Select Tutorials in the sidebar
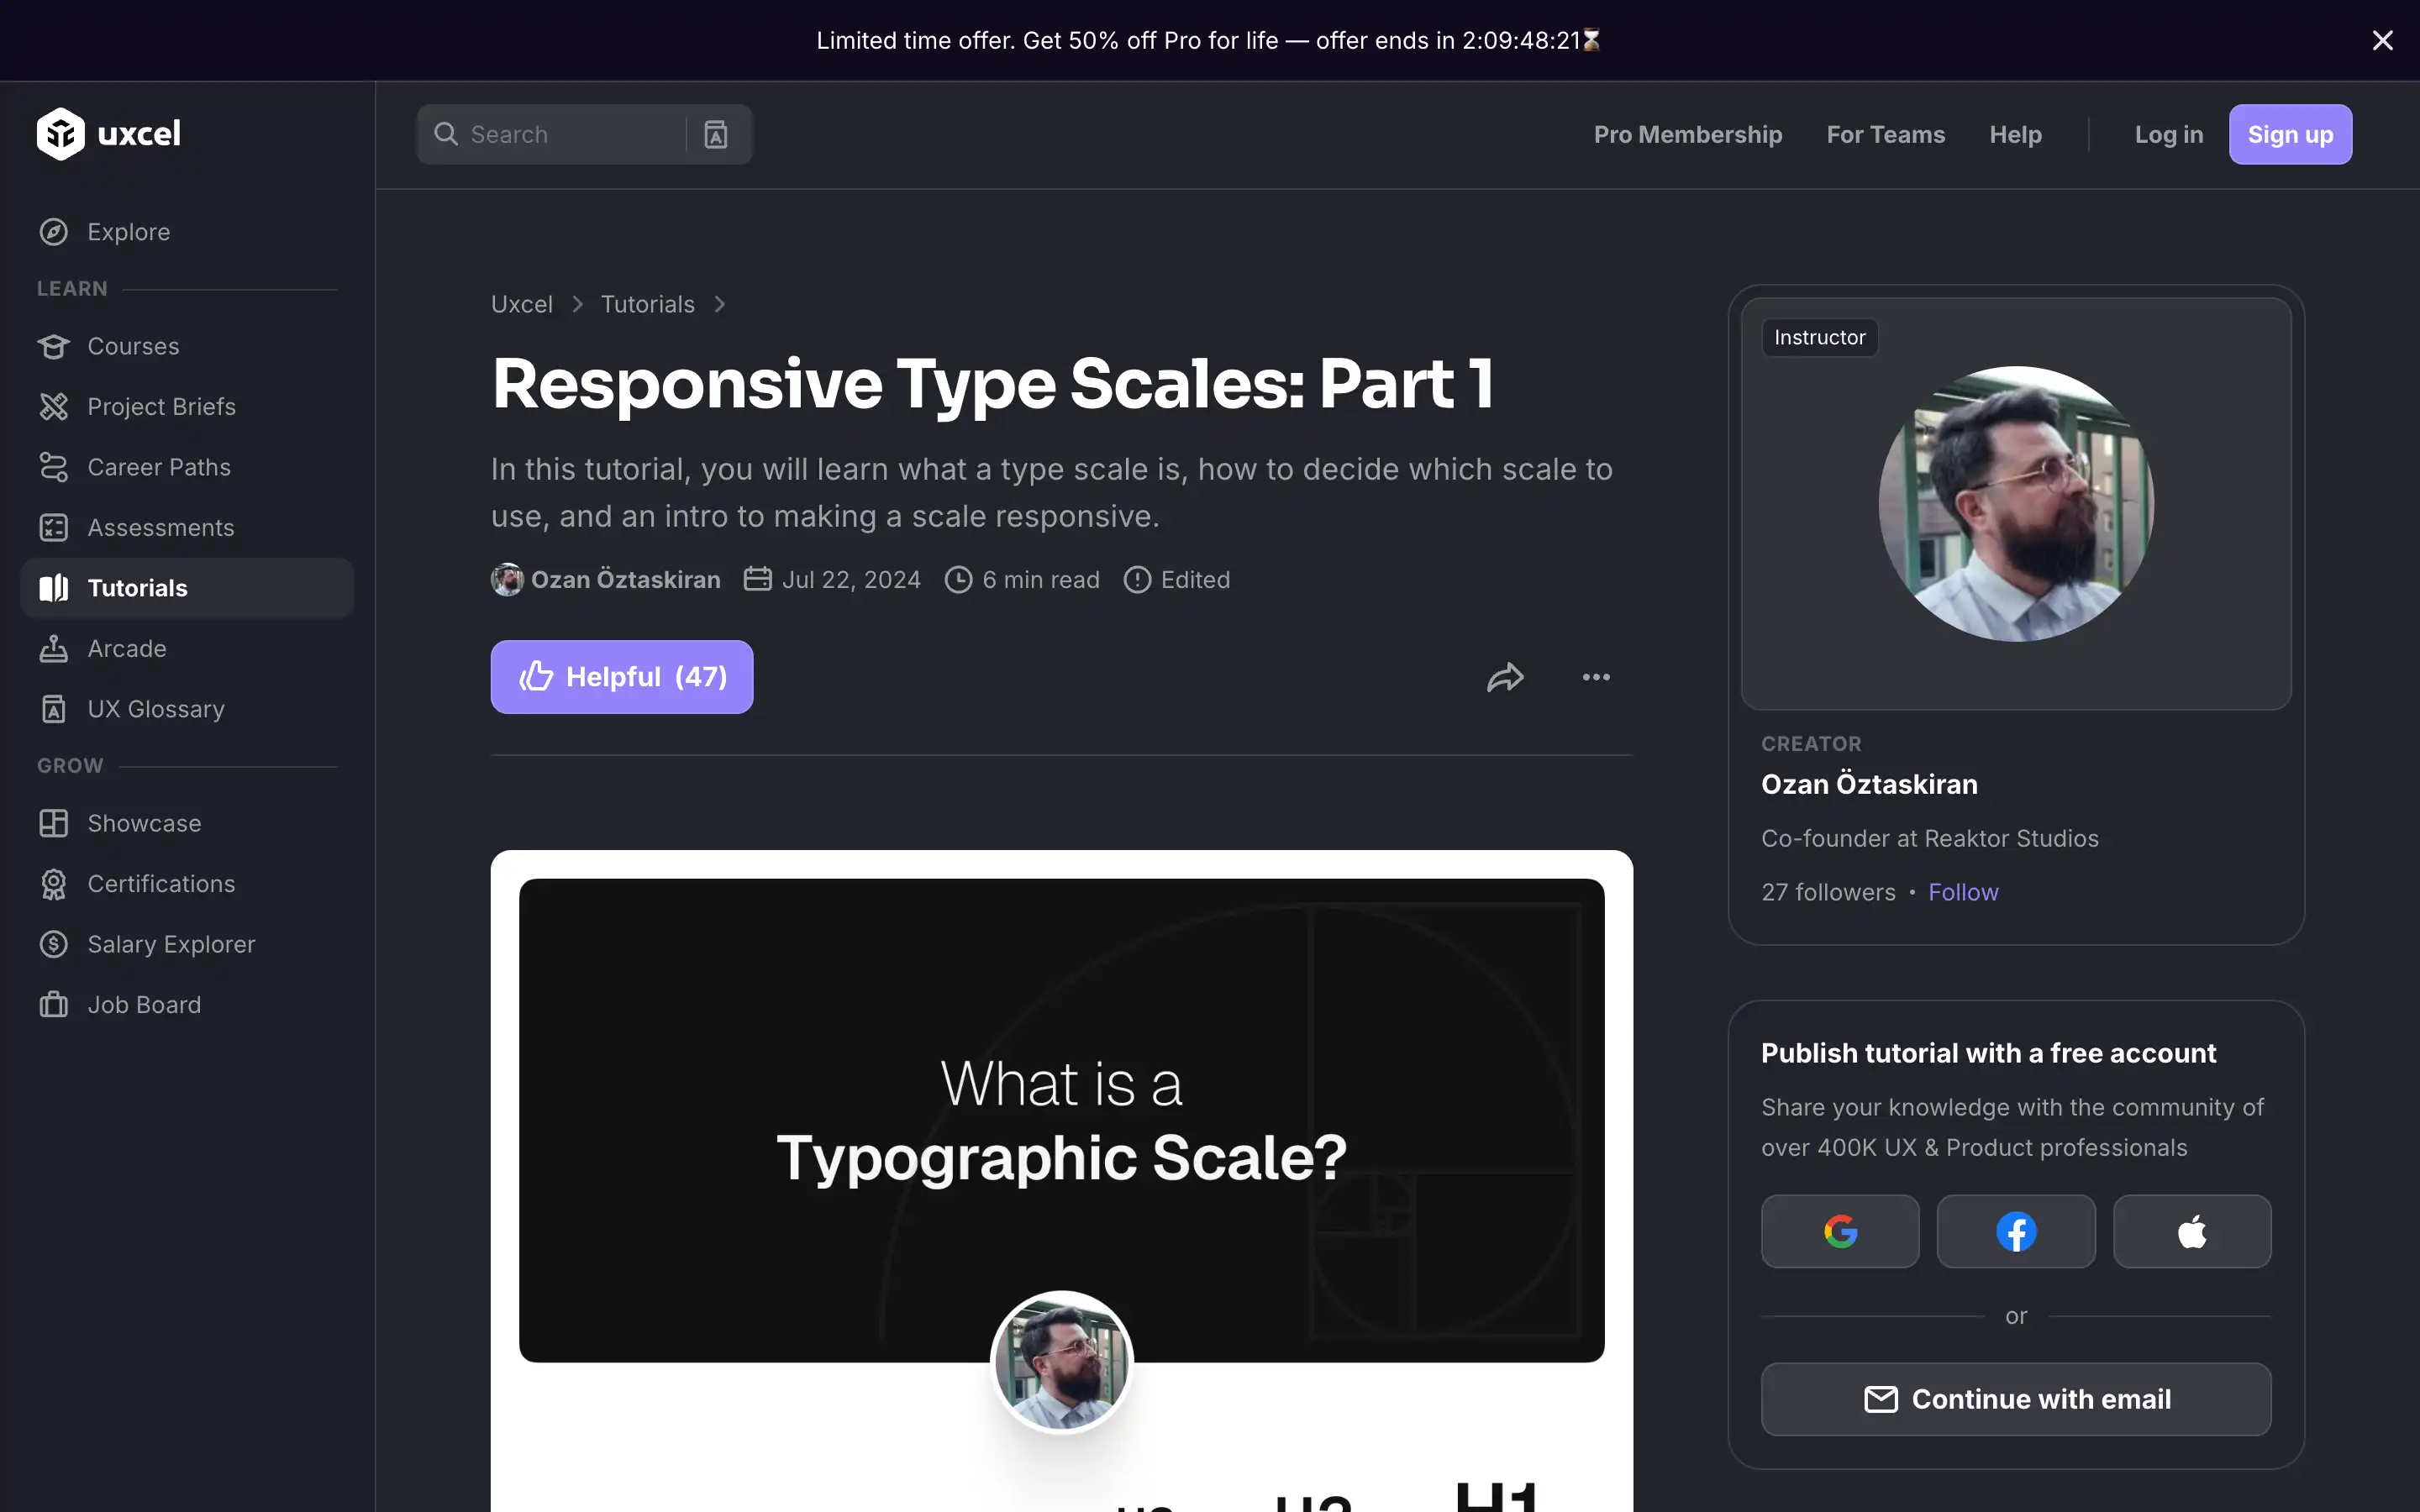 (x=187, y=588)
